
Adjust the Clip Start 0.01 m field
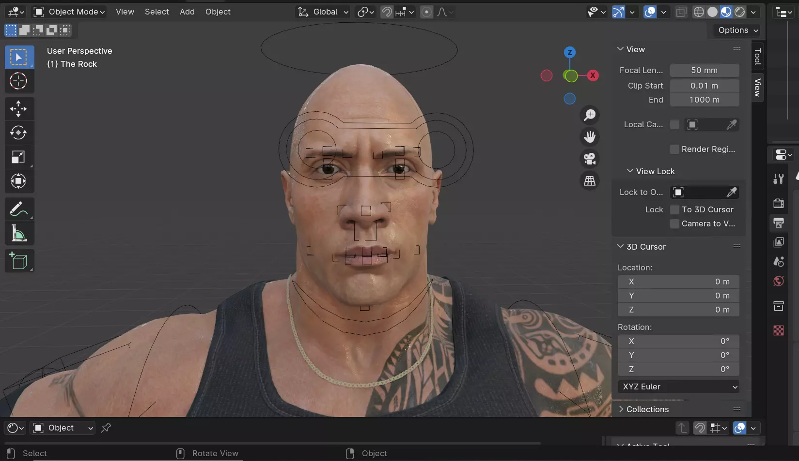(x=705, y=86)
